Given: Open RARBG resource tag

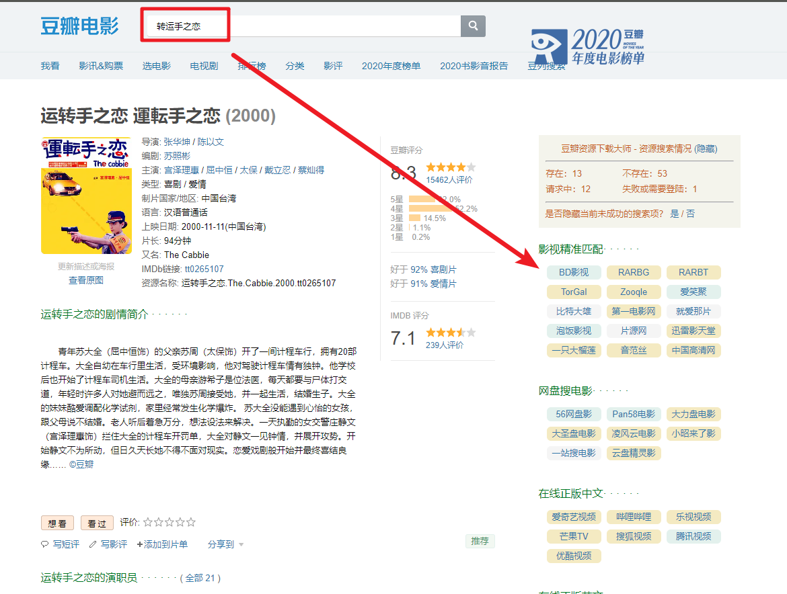Looking at the screenshot, I should [634, 272].
